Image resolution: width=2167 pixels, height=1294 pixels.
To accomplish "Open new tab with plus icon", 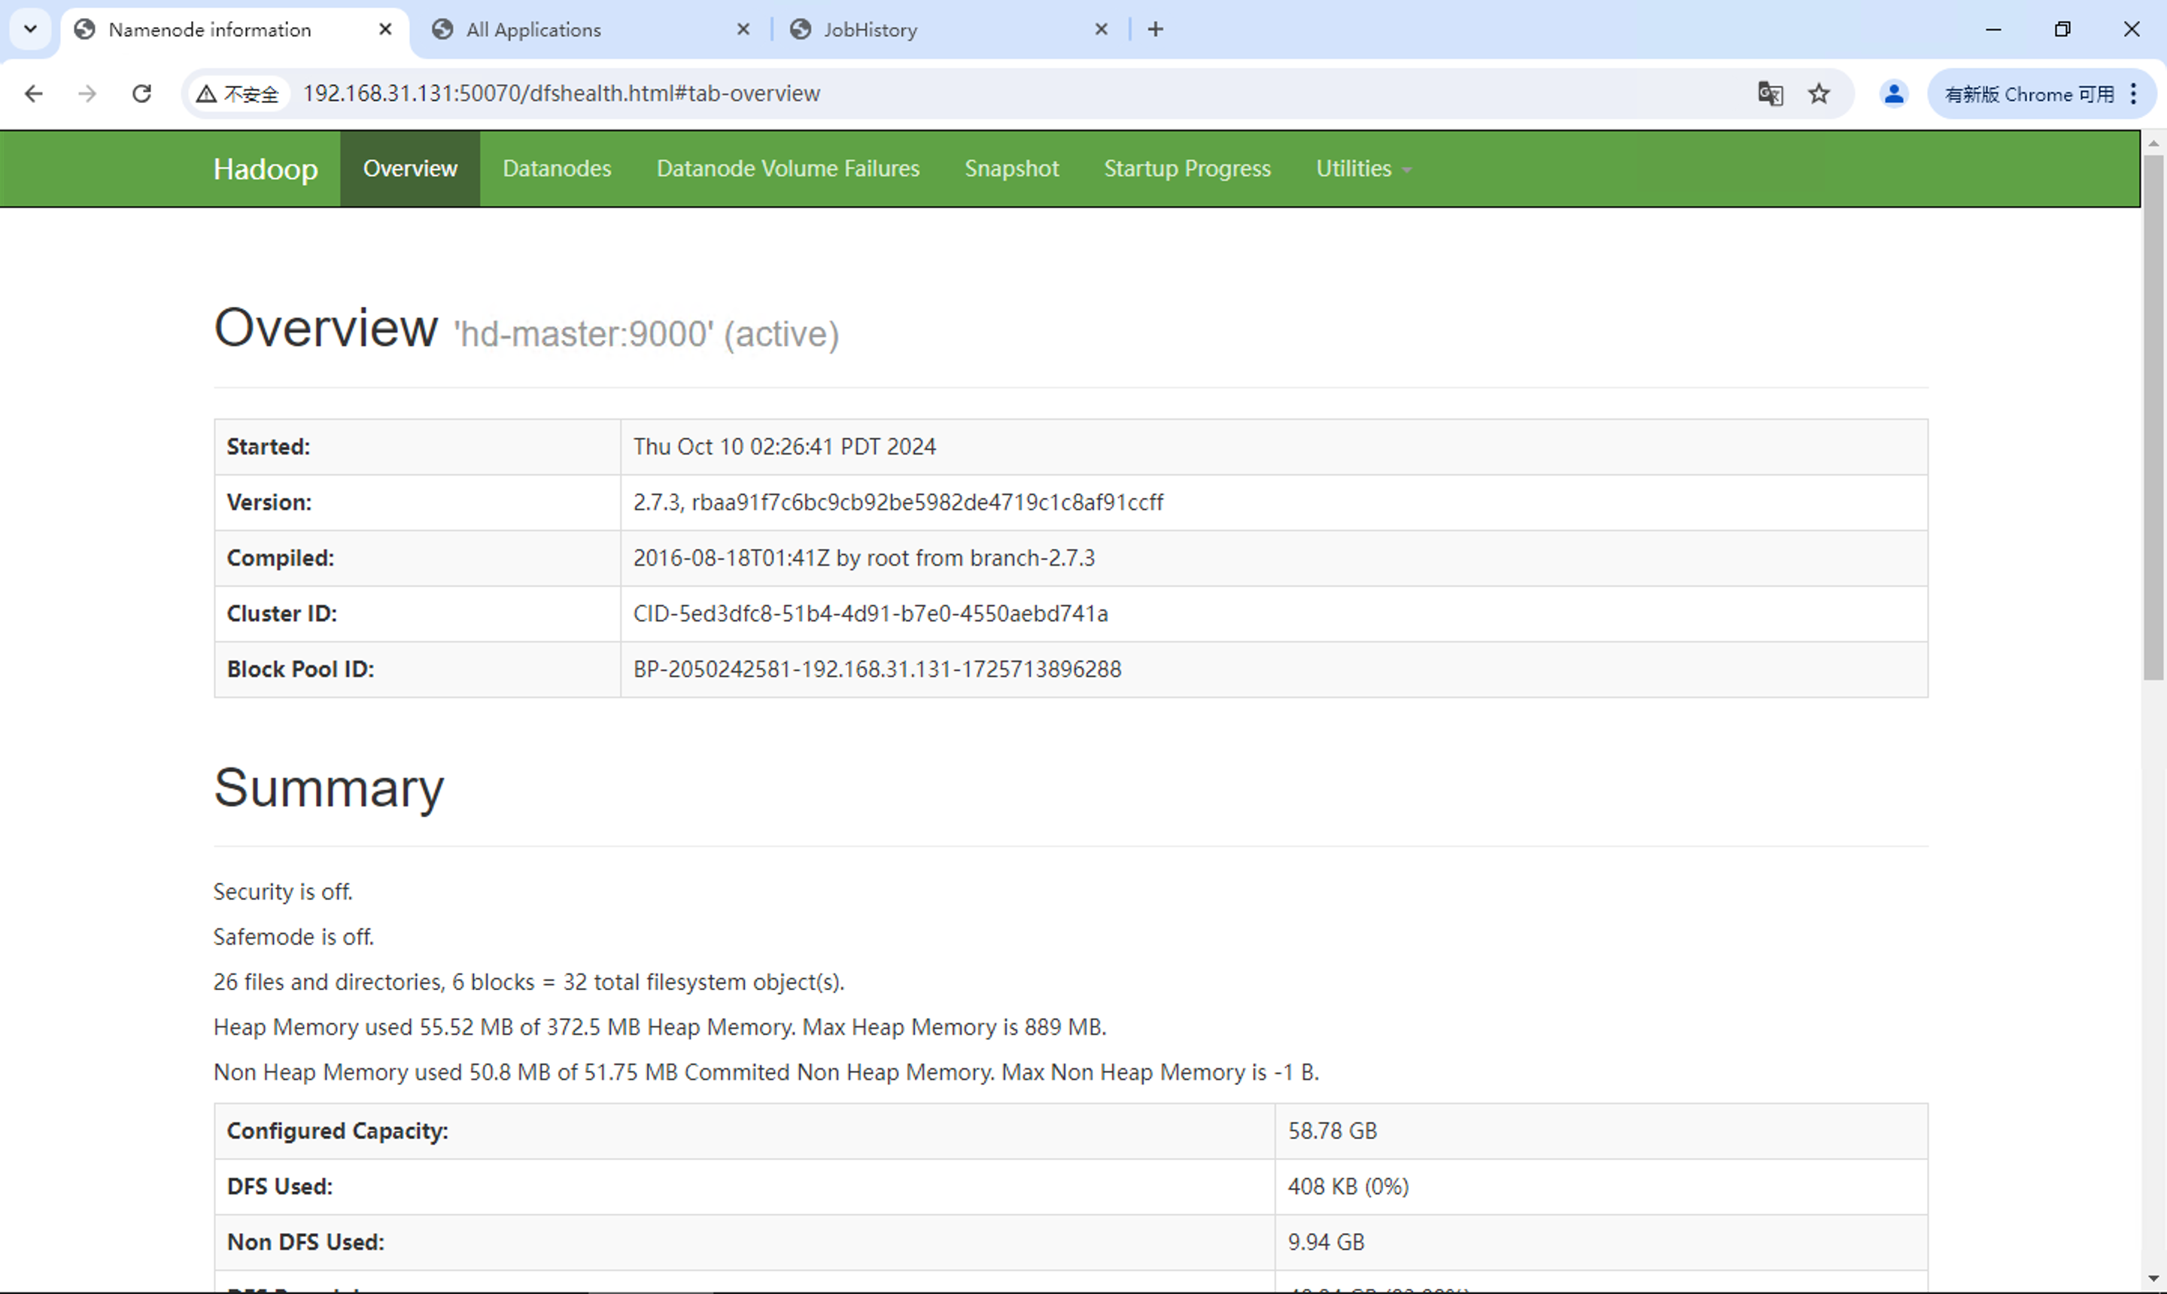I will (x=1156, y=29).
